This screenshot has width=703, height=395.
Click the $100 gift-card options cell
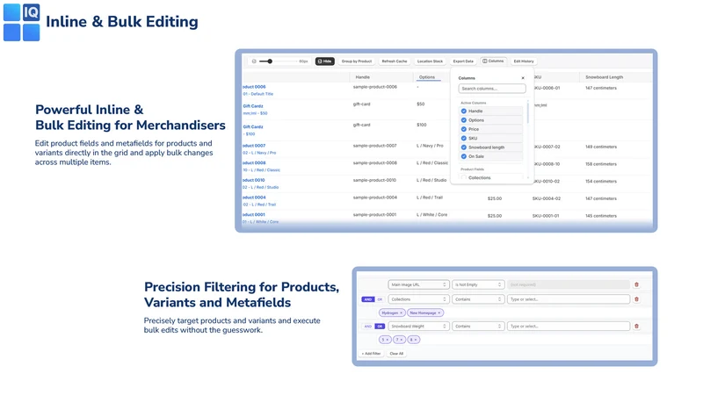click(x=422, y=125)
